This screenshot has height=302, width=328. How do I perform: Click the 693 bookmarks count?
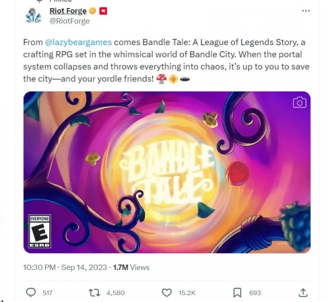255,292
